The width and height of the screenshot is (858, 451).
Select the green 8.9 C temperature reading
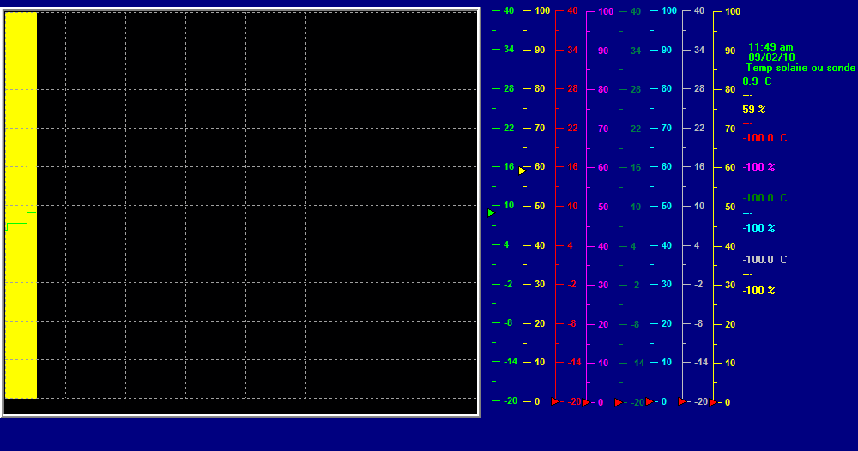[x=757, y=81]
